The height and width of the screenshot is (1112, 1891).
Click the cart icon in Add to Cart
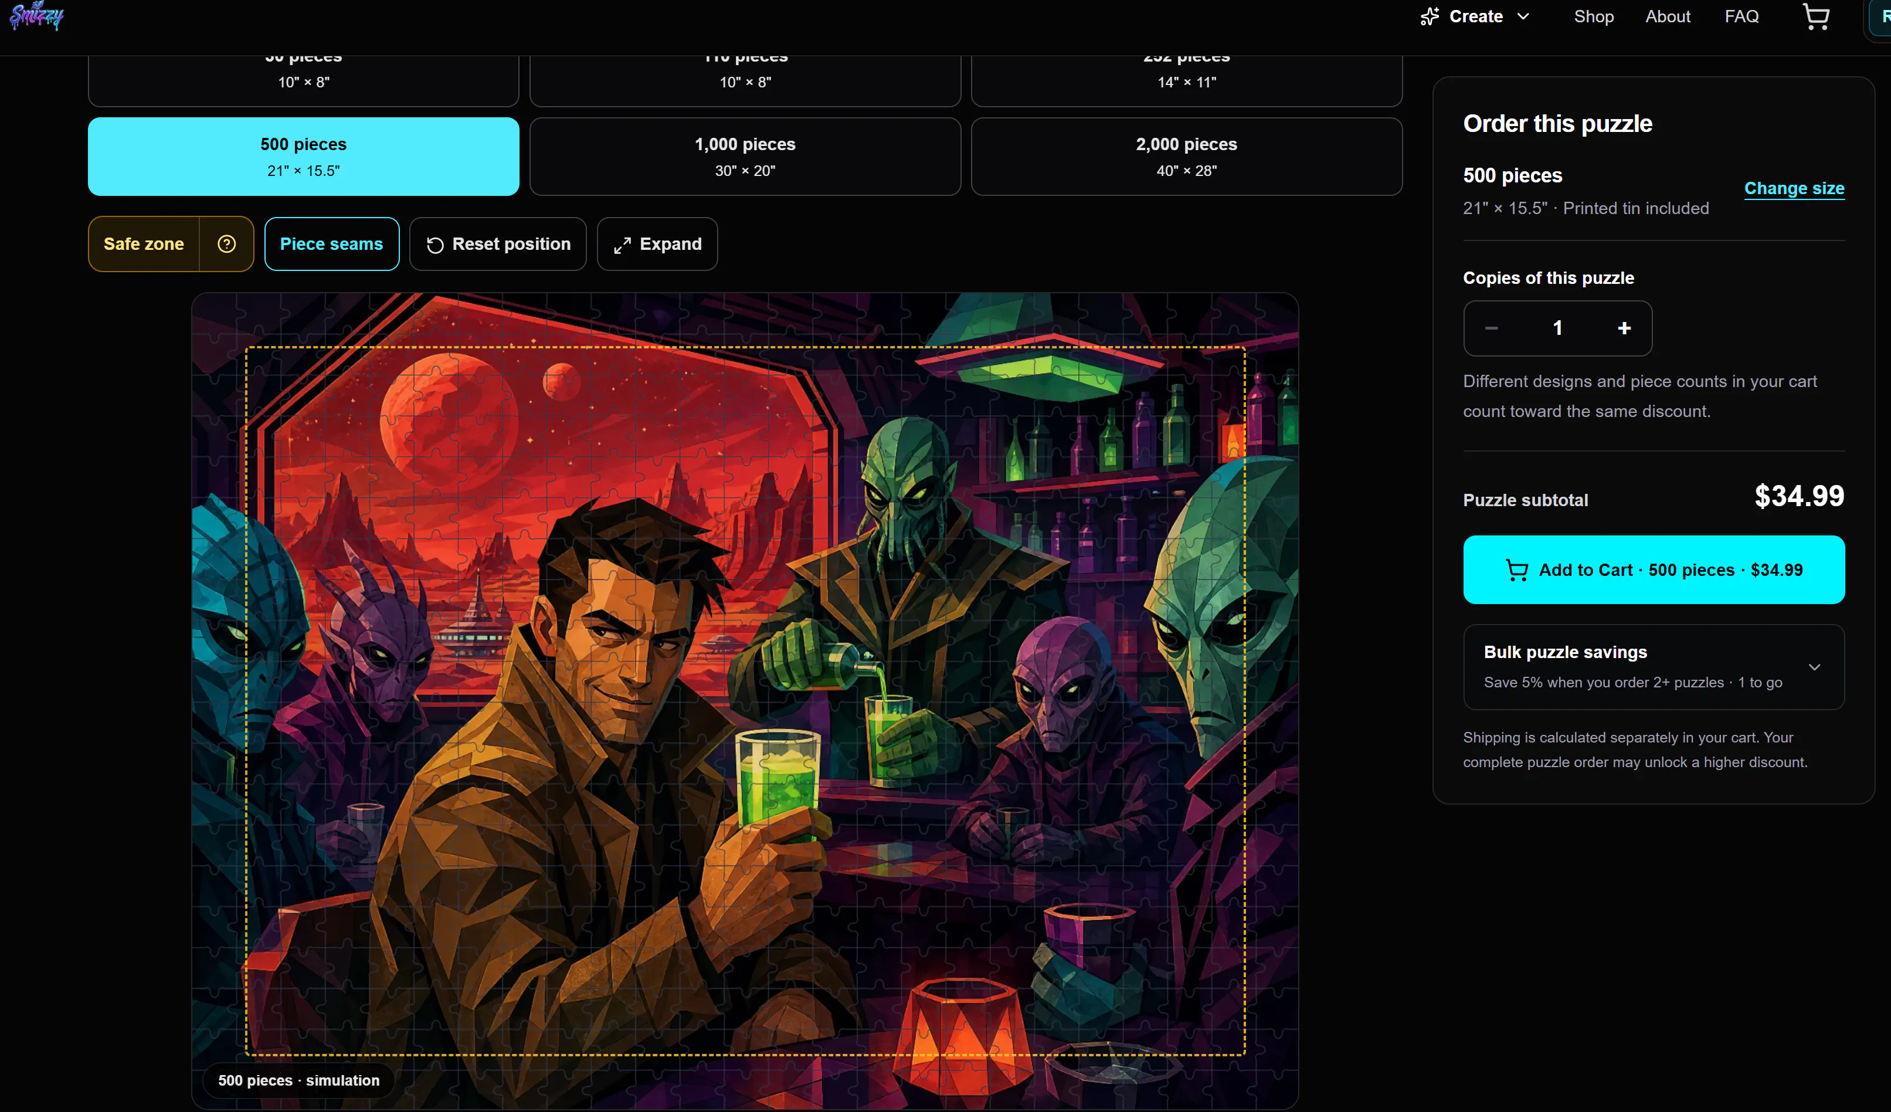(x=1516, y=570)
